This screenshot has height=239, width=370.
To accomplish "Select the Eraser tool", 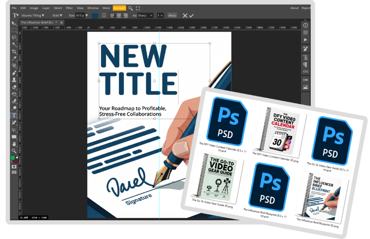I will click(x=14, y=87).
